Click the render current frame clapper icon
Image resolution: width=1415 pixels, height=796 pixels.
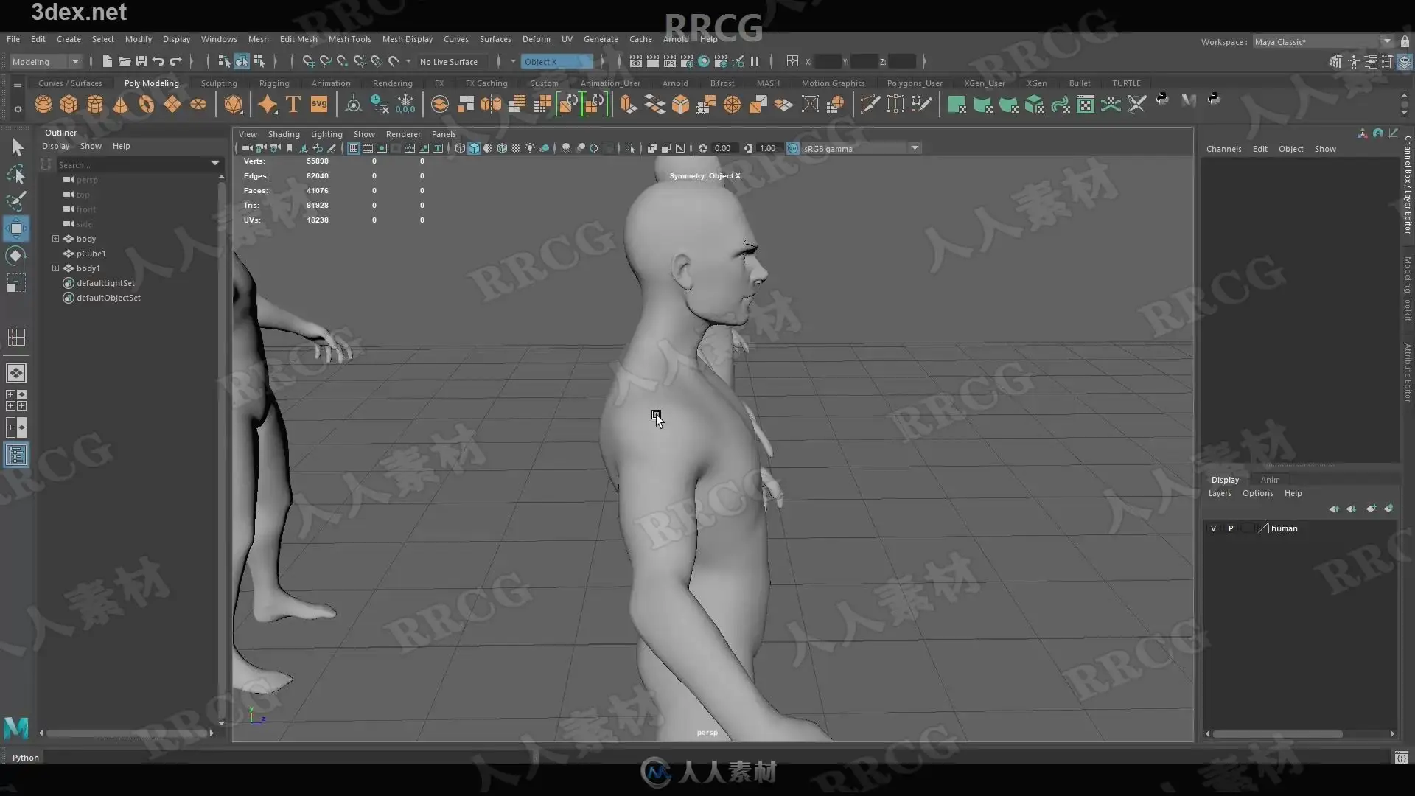(653, 62)
